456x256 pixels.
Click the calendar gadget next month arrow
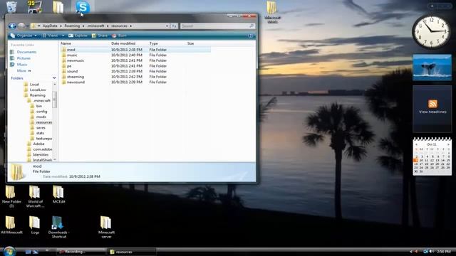point(448,144)
